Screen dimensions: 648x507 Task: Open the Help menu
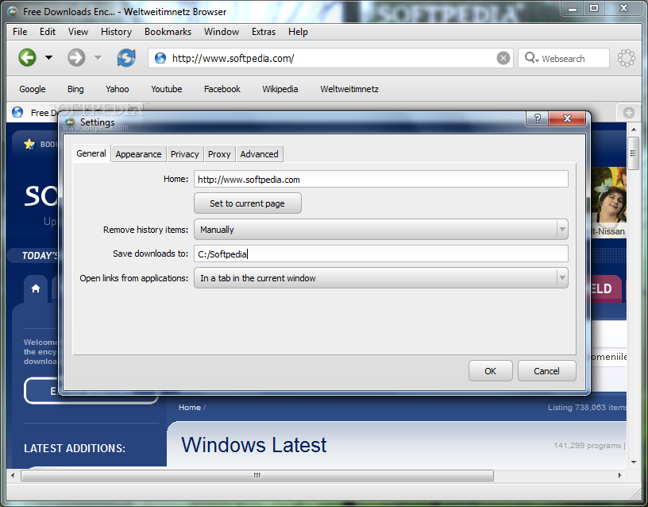298,32
